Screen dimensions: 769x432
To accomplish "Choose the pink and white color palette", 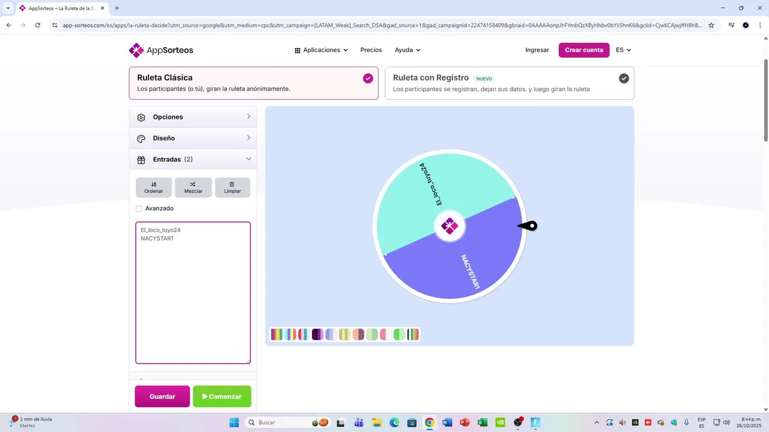I will (x=385, y=334).
